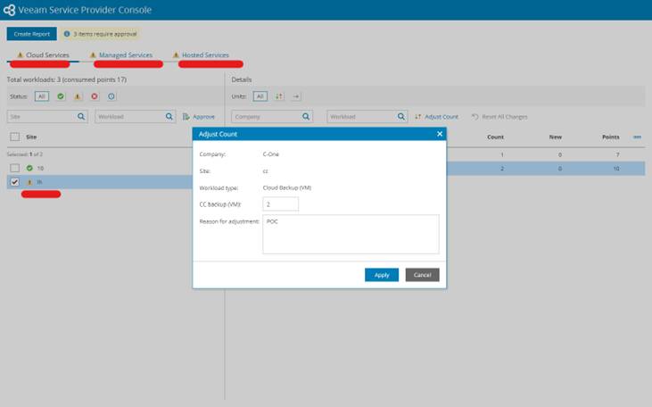The width and height of the screenshot is (652, 407).
Task: Click the Reason for adjustment text area
Action: pyautogui.click(x=351, y=235)
